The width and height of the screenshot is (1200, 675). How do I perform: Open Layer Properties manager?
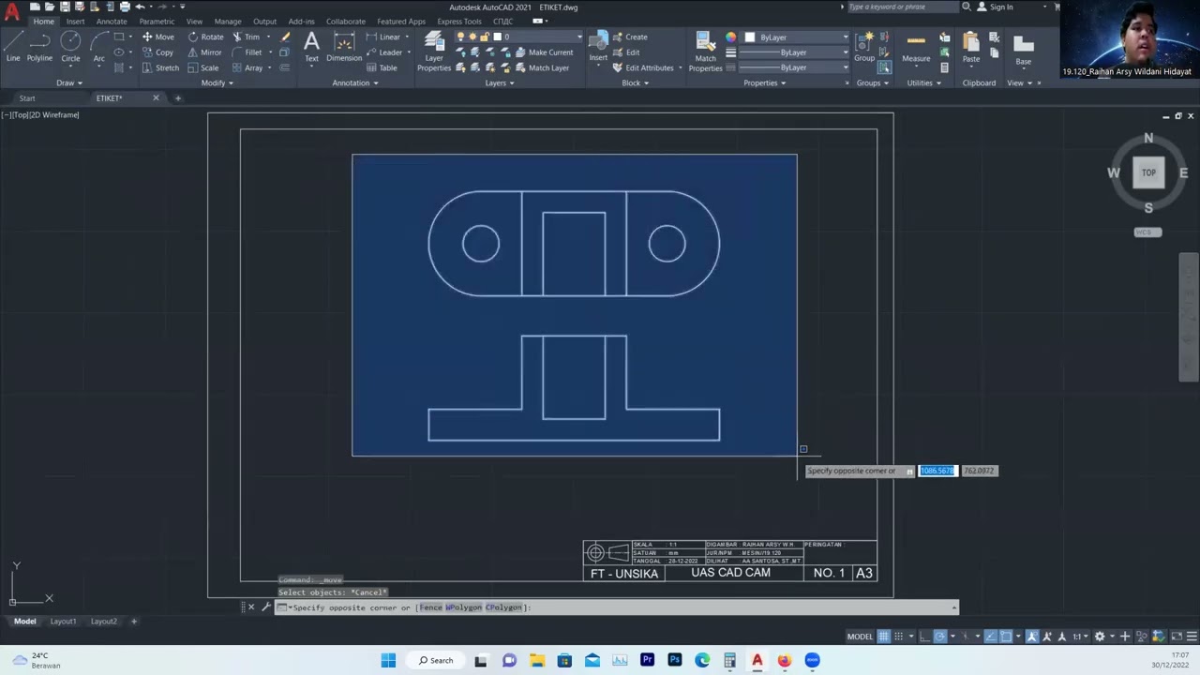click(433, 52)
